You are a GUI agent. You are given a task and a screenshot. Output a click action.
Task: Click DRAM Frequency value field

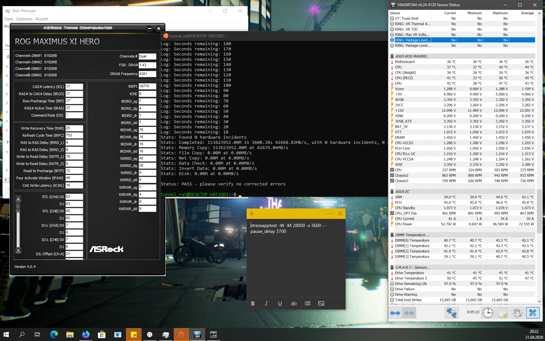coord(147,74)
